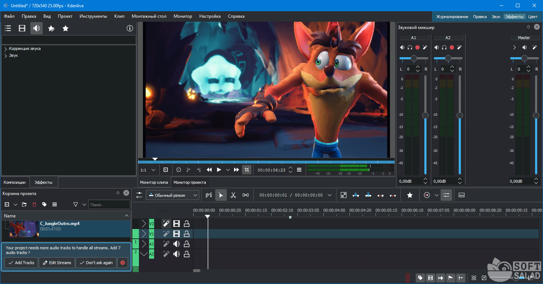543x284 pixels.
Task: Click the set zone out icon in monitor
Action: (x=199, y=170)
